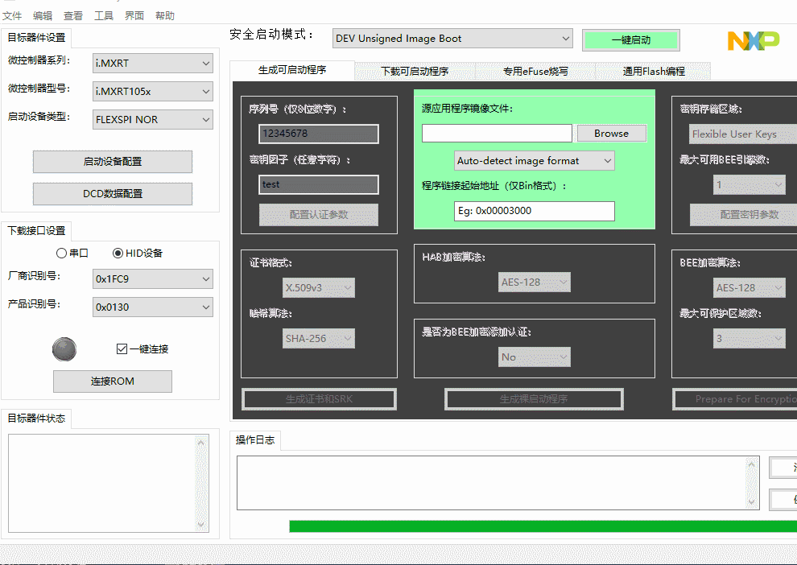Open the Auto-detect image format dropdown
Screen dimensions: 797x565
coord(535,160)
